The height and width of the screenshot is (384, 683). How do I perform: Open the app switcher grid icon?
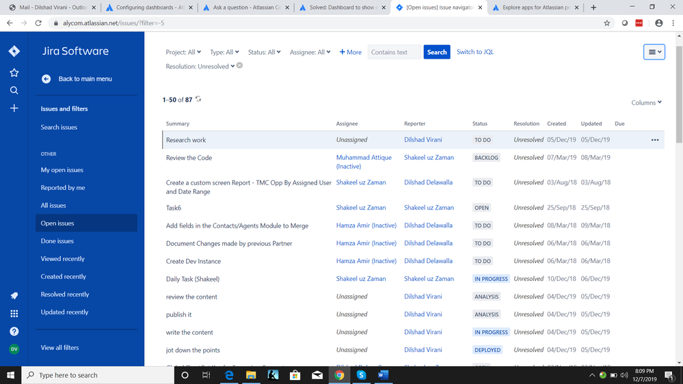[x=14, y=314]
